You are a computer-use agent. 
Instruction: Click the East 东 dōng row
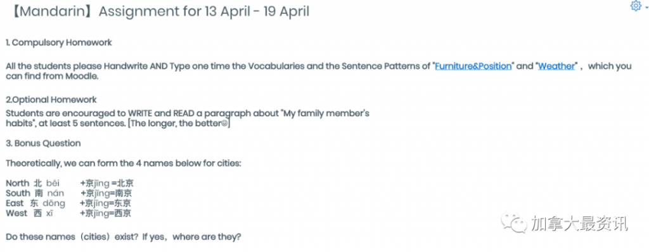pyautogui.click(x=68, y=203)
